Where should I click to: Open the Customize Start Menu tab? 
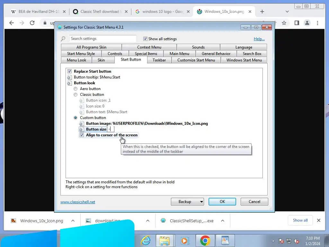coord(196,60)
